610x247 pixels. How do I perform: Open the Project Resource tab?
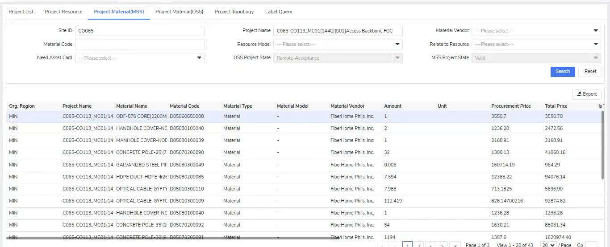pos(63,12)
